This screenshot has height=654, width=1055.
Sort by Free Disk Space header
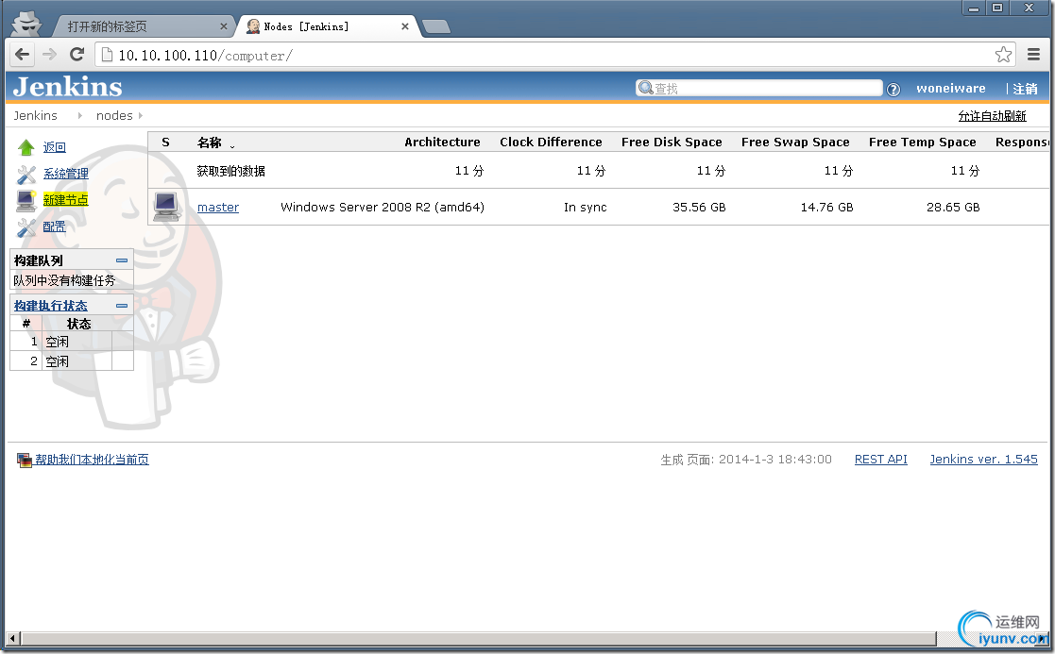click(672, 142)
